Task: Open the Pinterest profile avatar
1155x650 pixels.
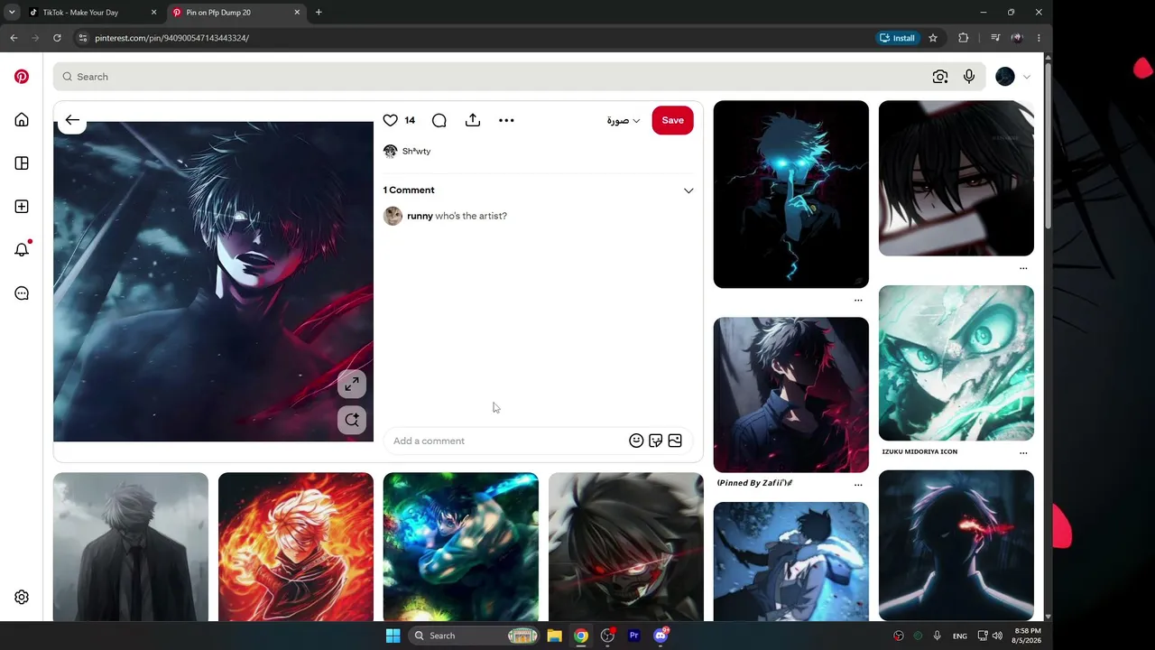Action: click(x=1005, y=77)
